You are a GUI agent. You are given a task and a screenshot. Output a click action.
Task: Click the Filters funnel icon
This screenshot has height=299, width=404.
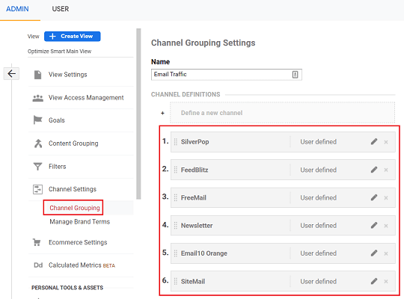37,167
